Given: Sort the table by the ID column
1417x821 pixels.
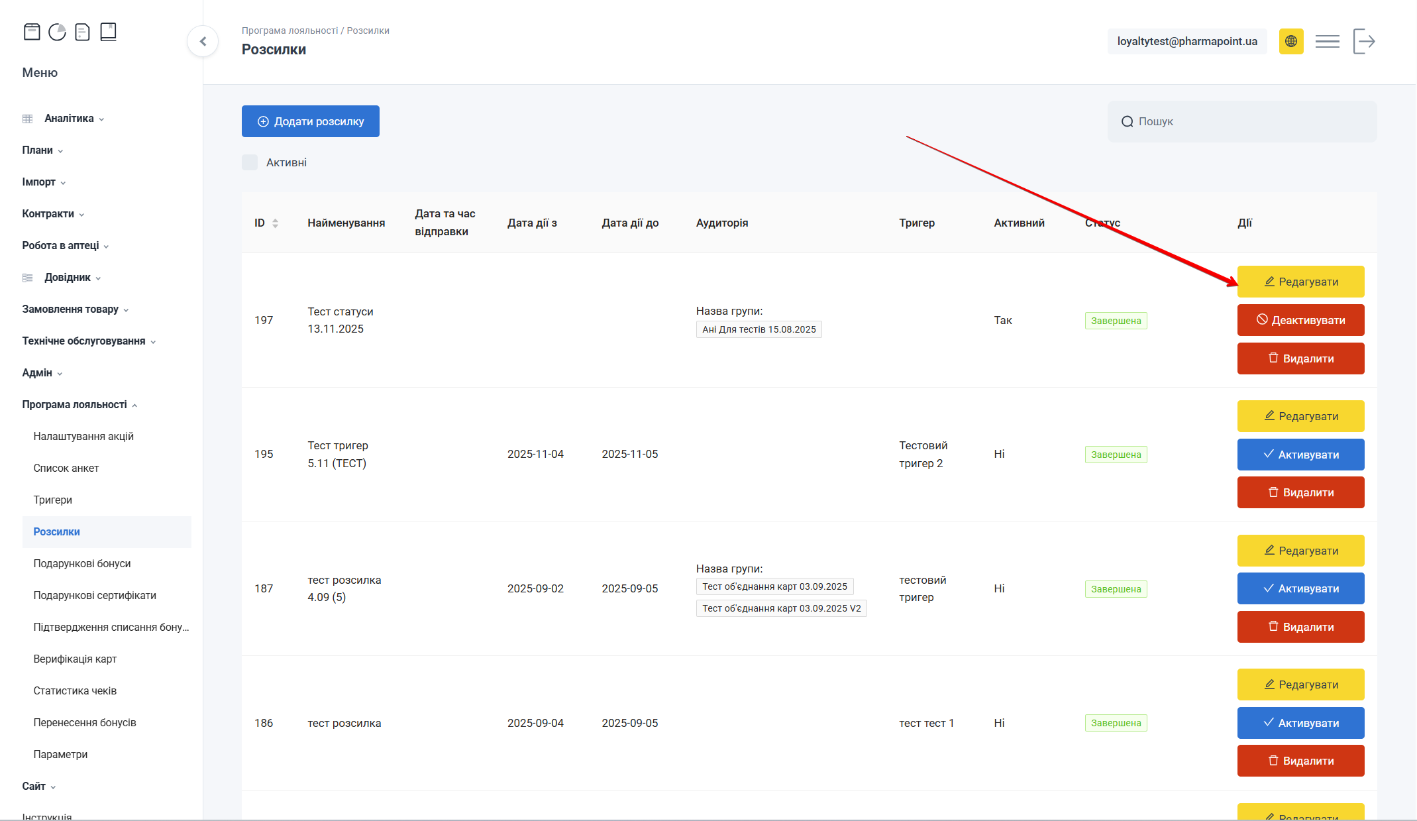Looking at the screenshot, I should tap(275, 223).
